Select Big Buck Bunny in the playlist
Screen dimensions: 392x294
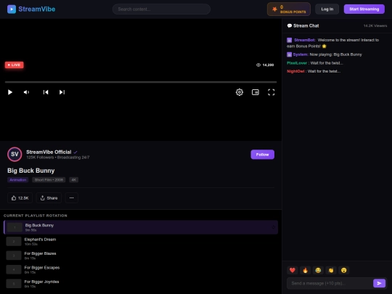pos(141,227)
